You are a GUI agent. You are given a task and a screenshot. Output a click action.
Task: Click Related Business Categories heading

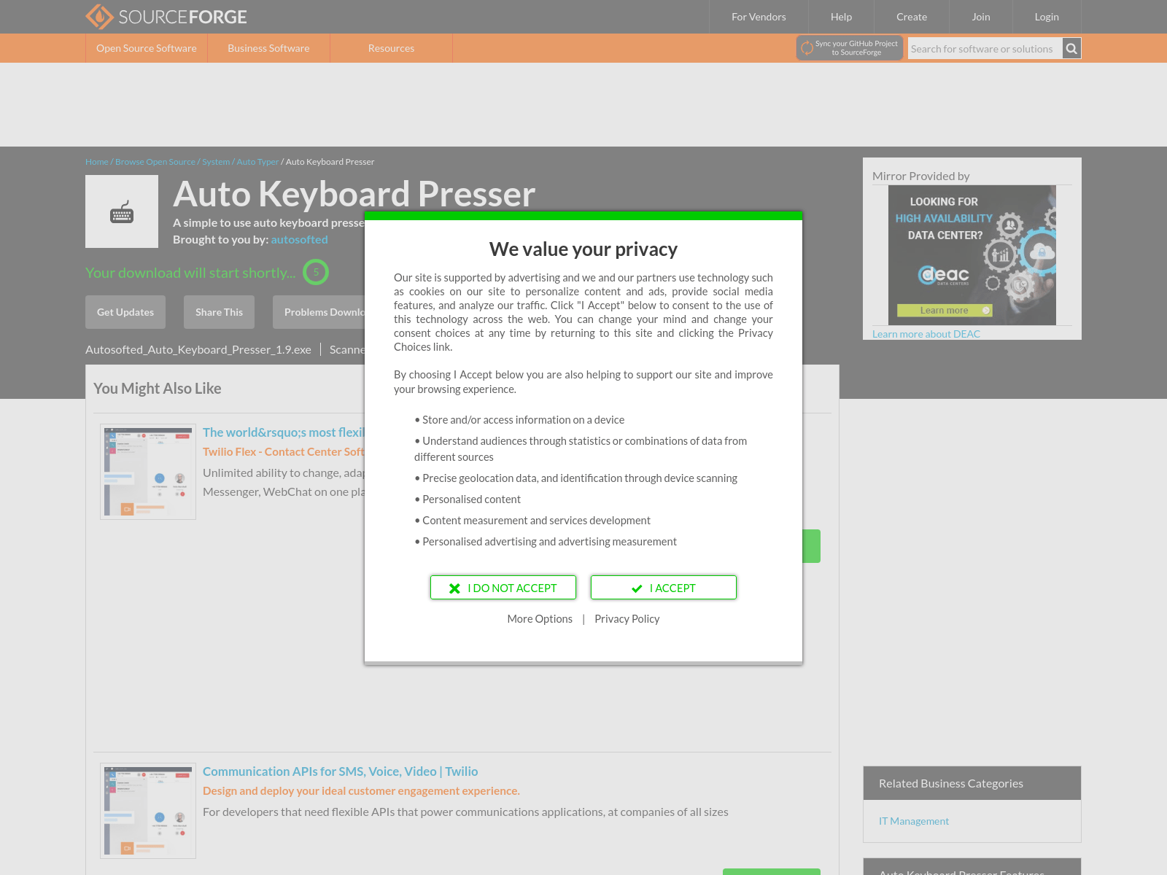(951, 783)
